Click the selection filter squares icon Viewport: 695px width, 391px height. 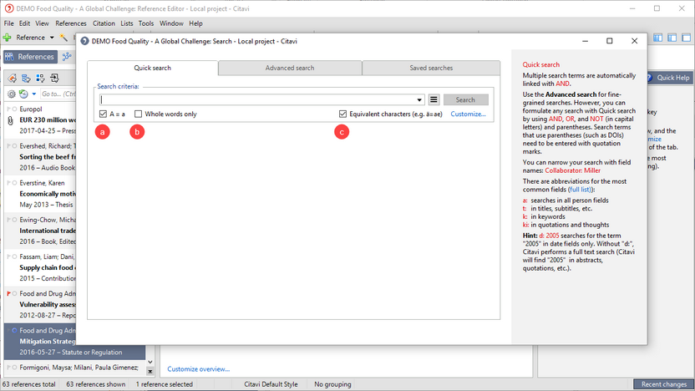[x=40, y=79]
